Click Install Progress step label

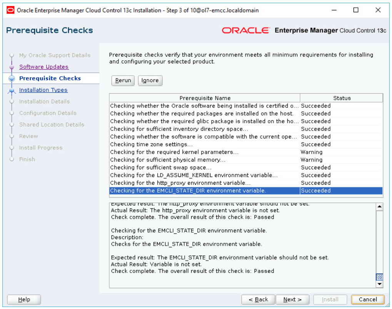click(41, 148)
